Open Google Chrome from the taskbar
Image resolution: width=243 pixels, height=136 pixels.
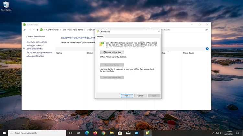coord(103,133)
